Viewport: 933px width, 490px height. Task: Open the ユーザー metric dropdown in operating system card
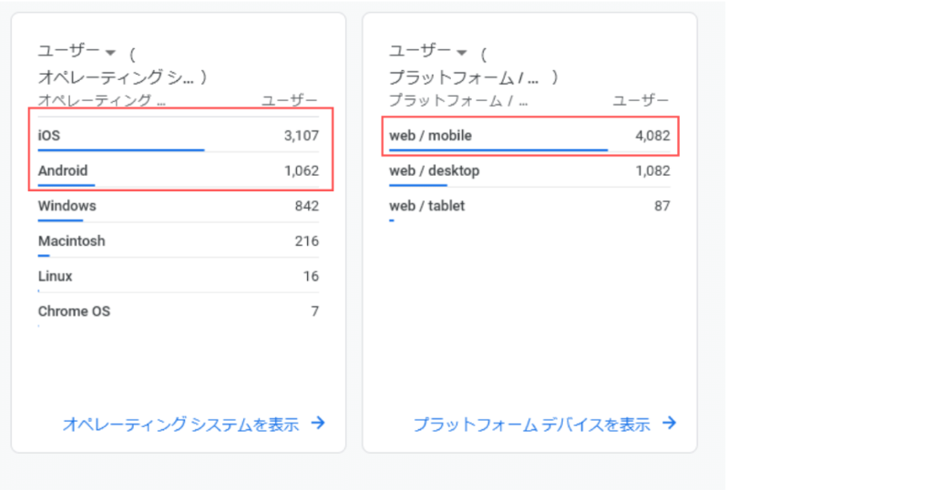(x=77, y=52)
